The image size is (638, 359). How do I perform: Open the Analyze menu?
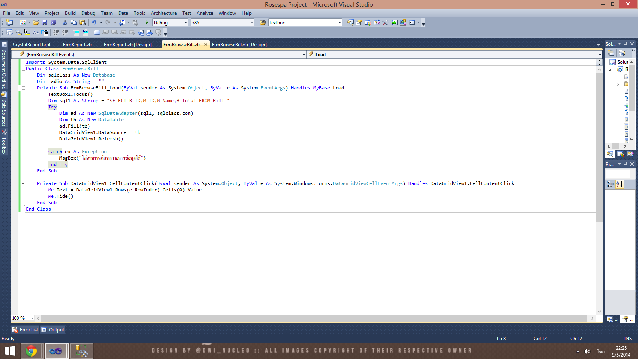point(205,13)
